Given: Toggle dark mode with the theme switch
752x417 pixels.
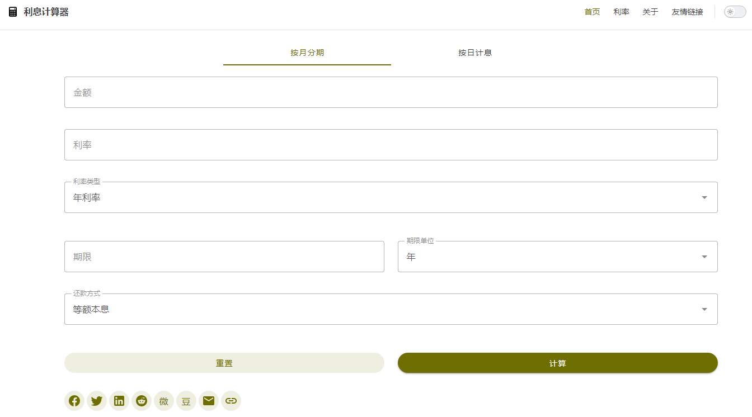Looking at the screenshot, I should click(x=734, y=11).
